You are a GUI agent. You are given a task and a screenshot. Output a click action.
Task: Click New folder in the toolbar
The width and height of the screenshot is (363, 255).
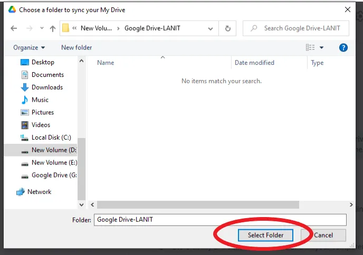tap(77, 47)
